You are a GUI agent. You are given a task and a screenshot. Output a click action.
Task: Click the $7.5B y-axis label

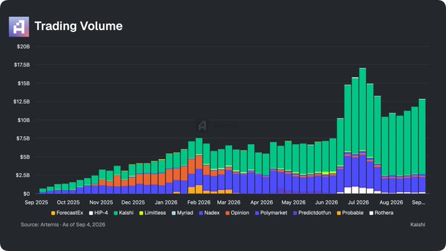click(x=23, y=138)
